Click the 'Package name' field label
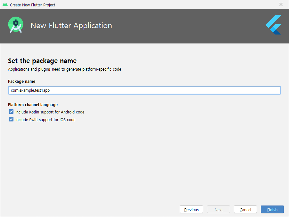 click(x=21, y=81)
